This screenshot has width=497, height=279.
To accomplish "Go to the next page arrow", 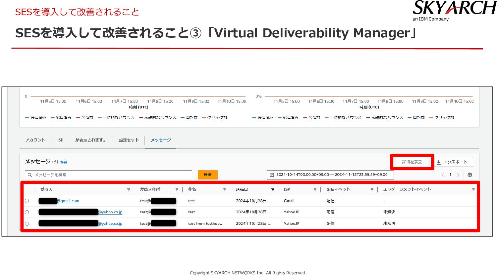I will (x=458, y=175).
